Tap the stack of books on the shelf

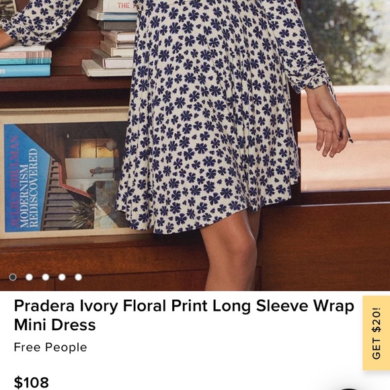point(111,41)
